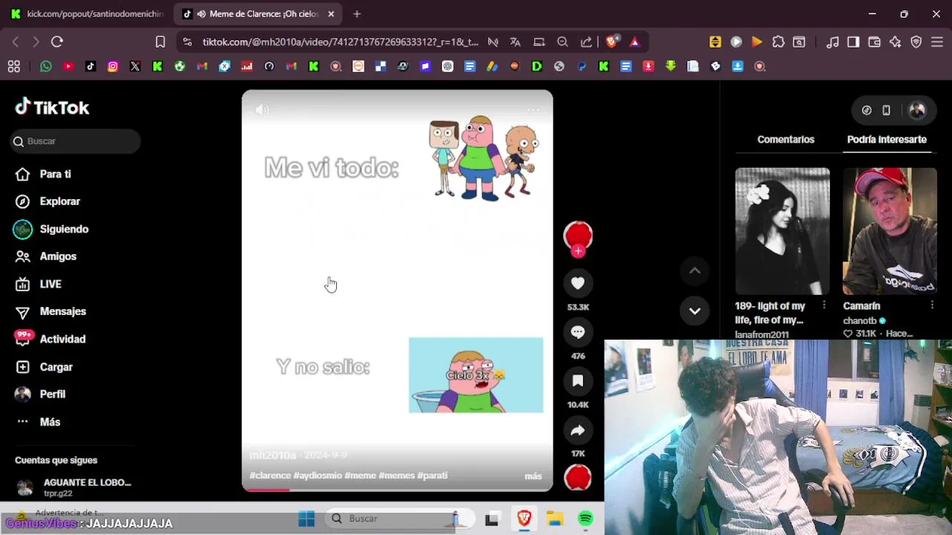Viewport: 952px width, 535px height.
Task: Open Brave Rewards triangle icon
Action: [634, 42]
